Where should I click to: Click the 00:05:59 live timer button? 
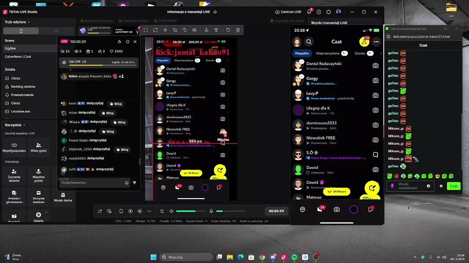(276, 211)
